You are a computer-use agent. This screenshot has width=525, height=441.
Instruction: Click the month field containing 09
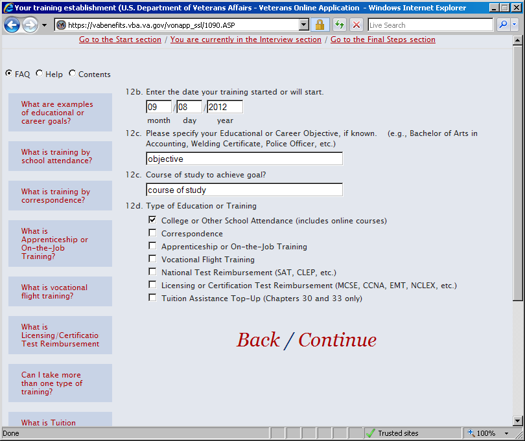(159, 107)
